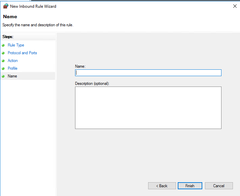The width and height of the screenshot is (240, 196).
Task: Focus the Description (optional) text area
Action: tap(148, 108)
